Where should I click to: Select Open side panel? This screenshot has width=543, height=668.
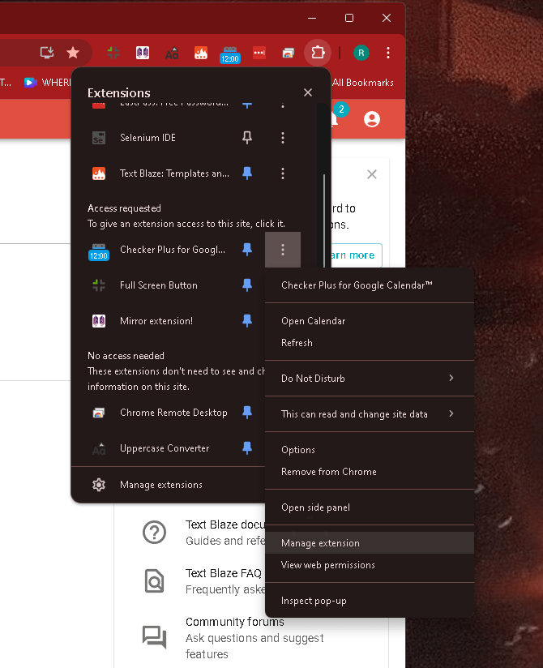point(370,507)
